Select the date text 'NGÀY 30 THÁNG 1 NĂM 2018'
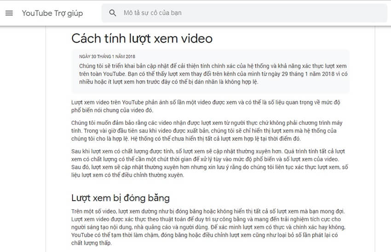Image resolution: width=391 pixels, height=252 pixels. click(107, 56)
